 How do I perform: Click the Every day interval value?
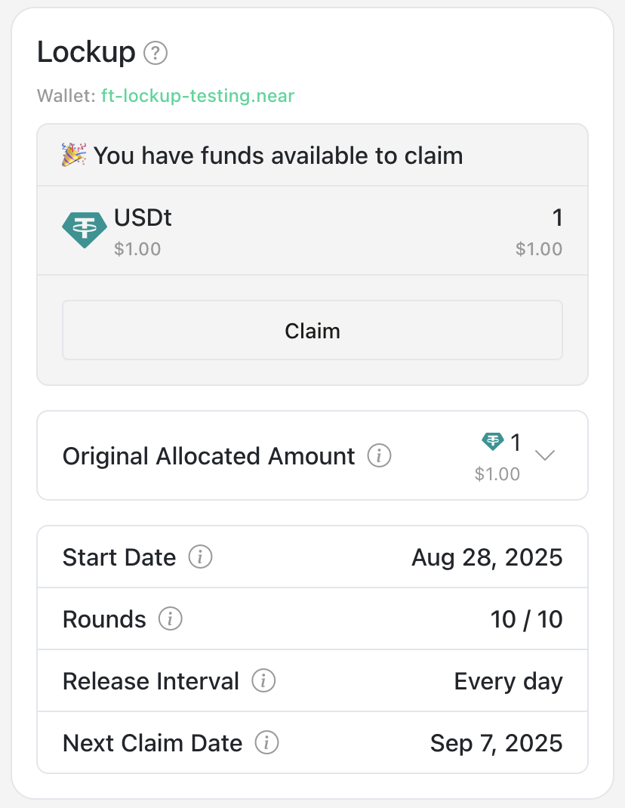(508, 681)
